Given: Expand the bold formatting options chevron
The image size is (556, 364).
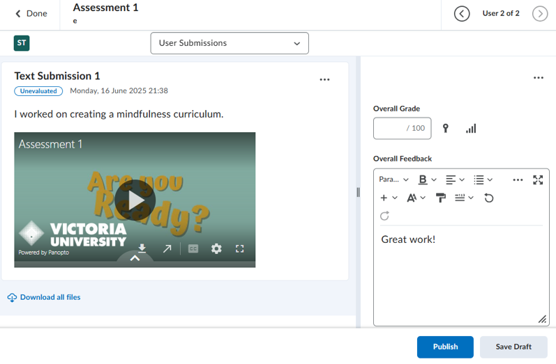Looking at the screenshot, I should point(434,180).
